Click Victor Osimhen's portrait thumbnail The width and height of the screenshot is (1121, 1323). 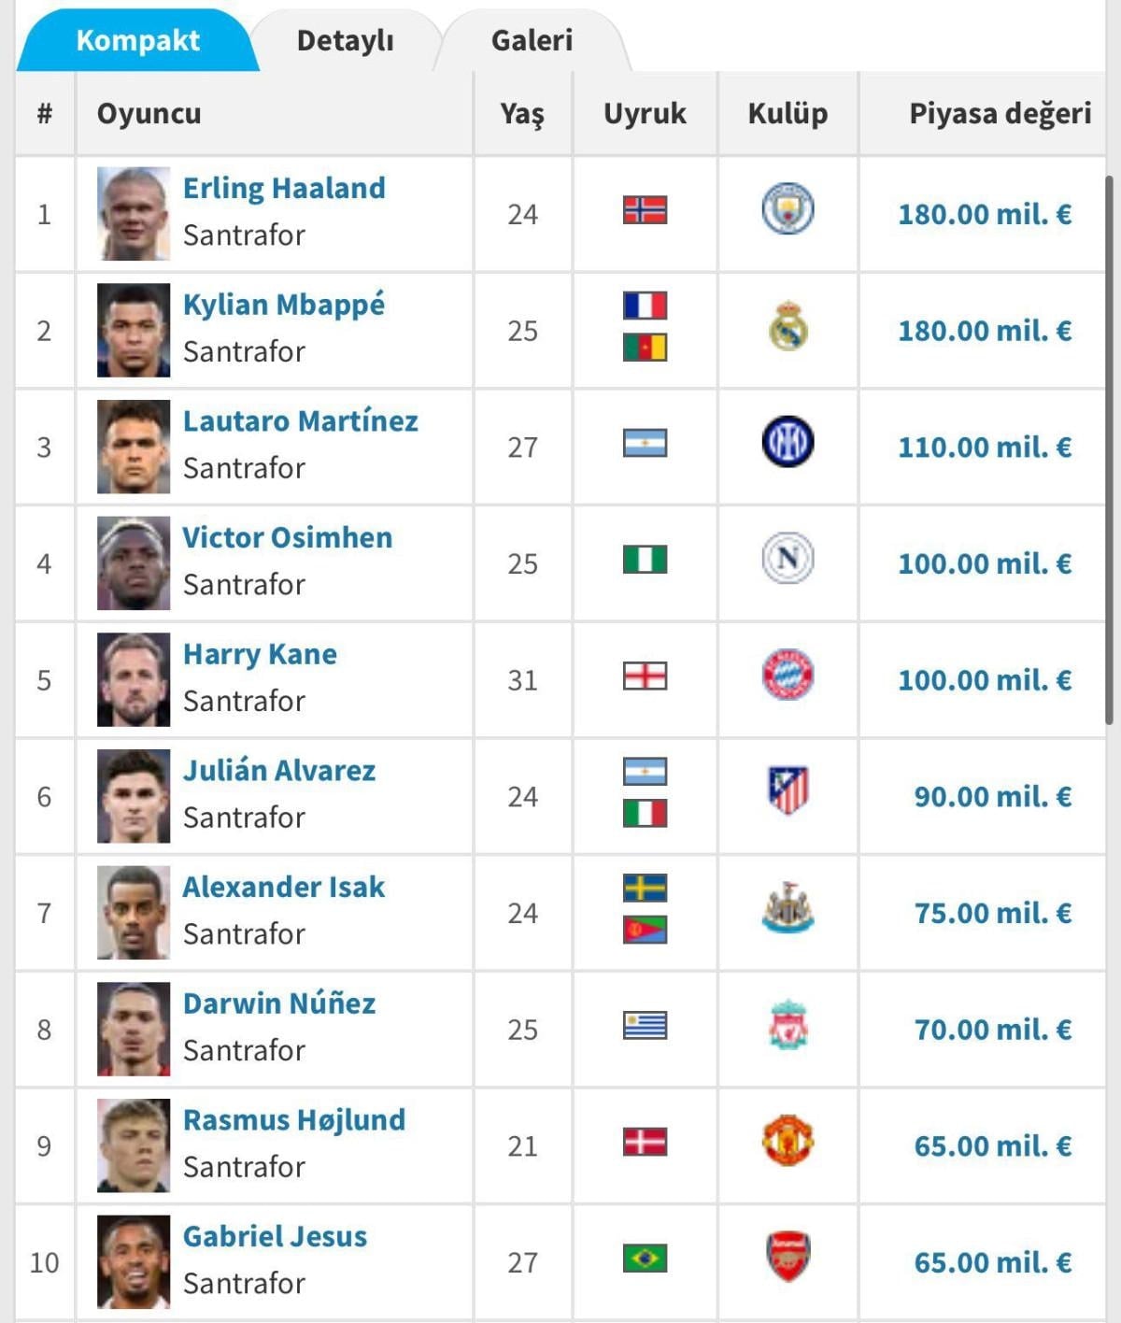coord(134,563)
